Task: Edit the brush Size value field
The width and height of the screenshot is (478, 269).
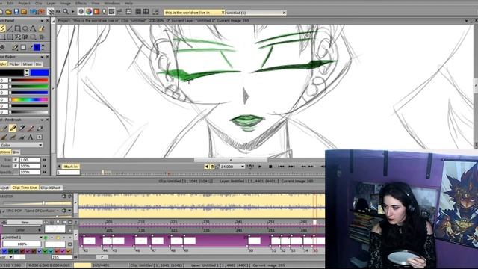Action: tap(30, 160)
